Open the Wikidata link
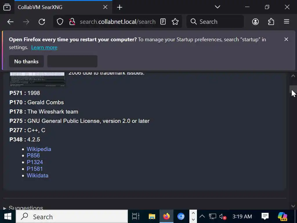 point(37,175)
